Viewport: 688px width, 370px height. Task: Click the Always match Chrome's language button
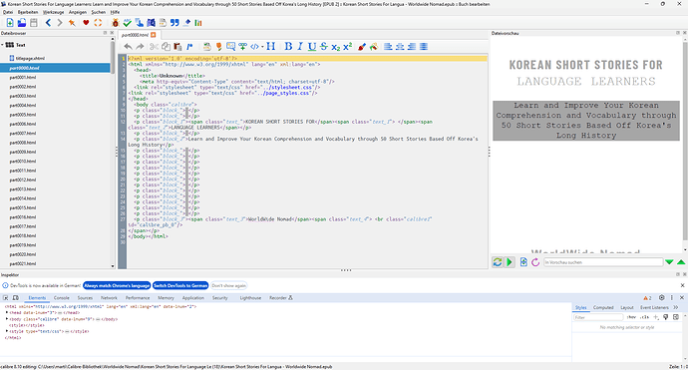[x=117, y=286]
